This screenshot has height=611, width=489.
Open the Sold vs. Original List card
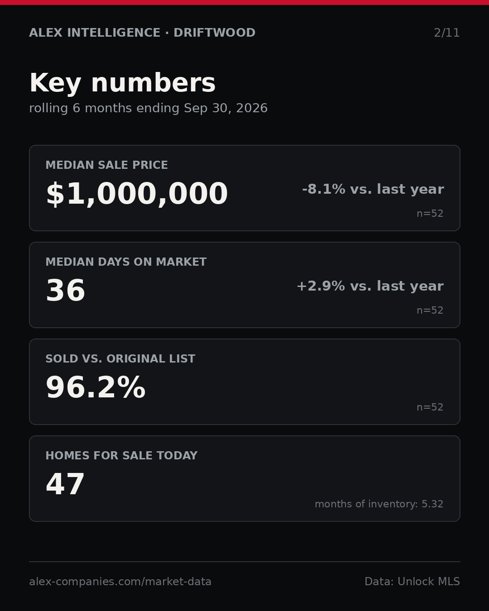(244, 382)
